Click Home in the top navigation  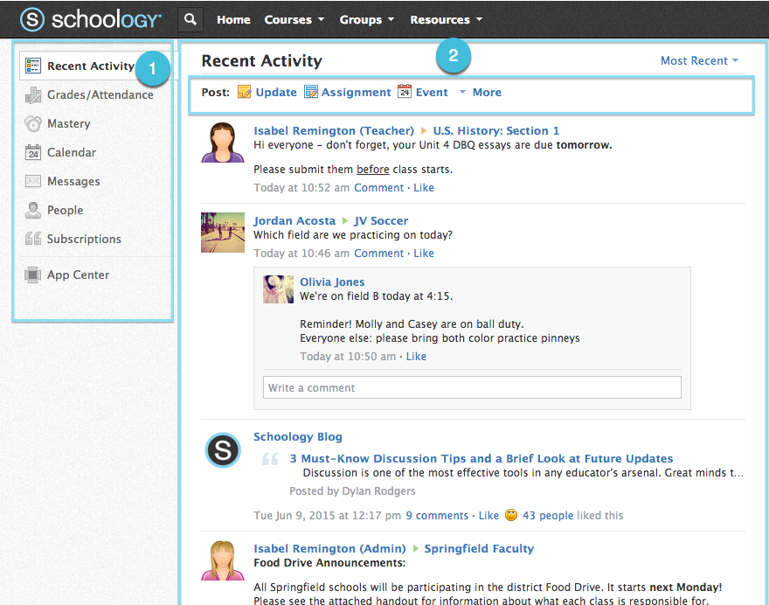tap(233, 19)
